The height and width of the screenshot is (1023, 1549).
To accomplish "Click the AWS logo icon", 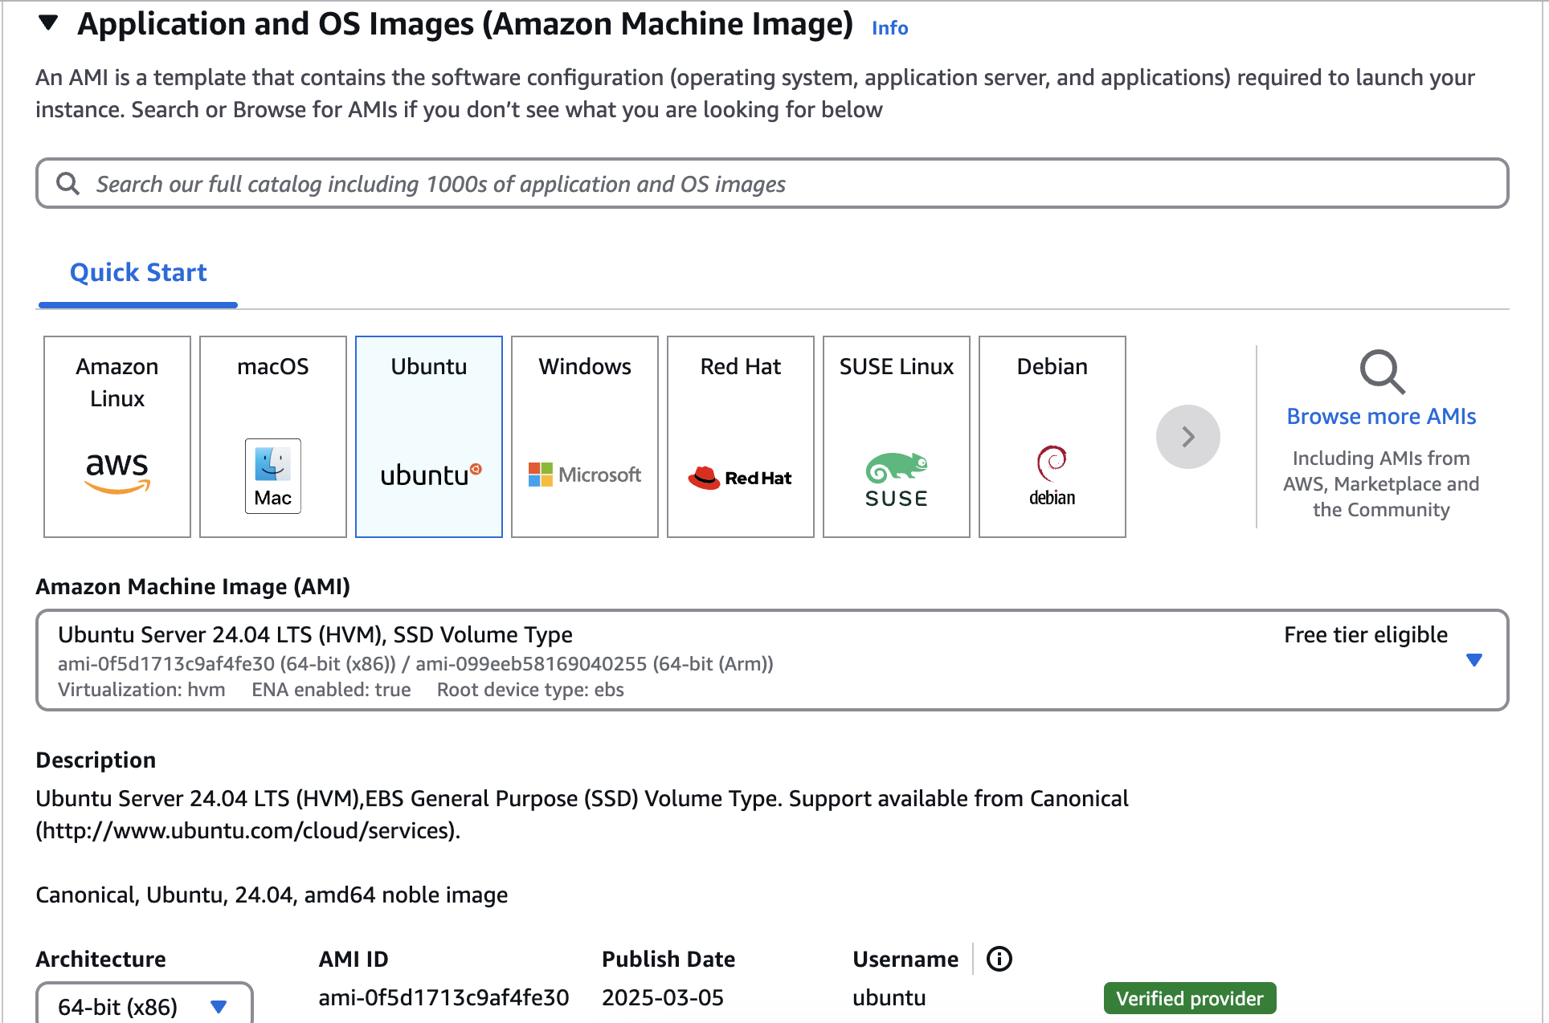I will [117, 472].
